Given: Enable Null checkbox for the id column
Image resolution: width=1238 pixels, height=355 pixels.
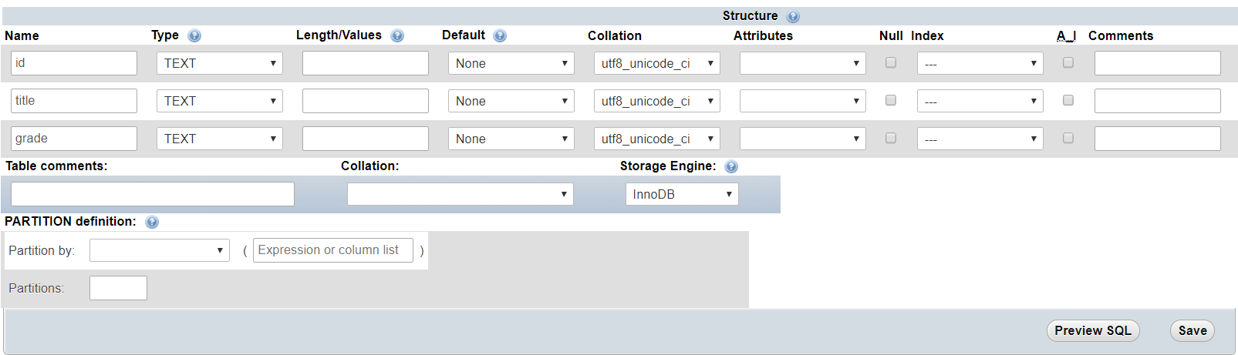Looking at the screenshot, I should (891, 62).
